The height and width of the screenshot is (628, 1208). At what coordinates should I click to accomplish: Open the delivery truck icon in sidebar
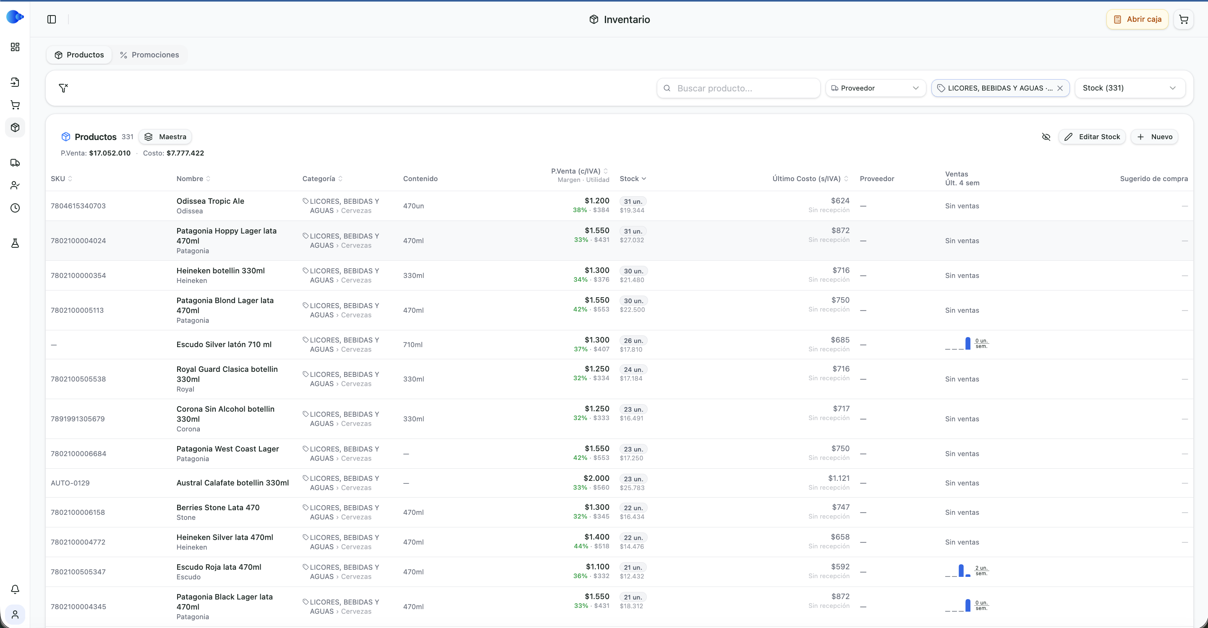tap(15, 163)
